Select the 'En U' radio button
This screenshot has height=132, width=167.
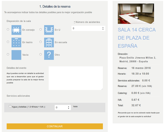41,29
